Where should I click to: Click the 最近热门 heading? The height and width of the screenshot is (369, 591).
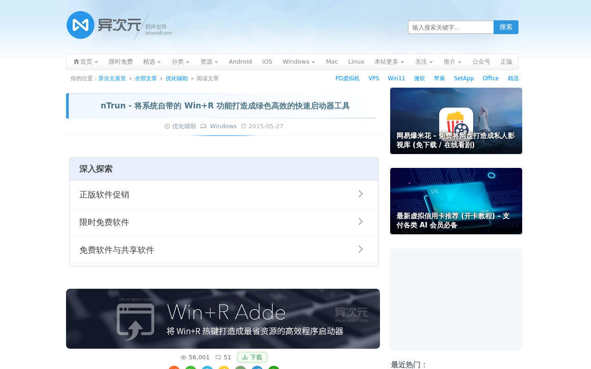[409, 365]
